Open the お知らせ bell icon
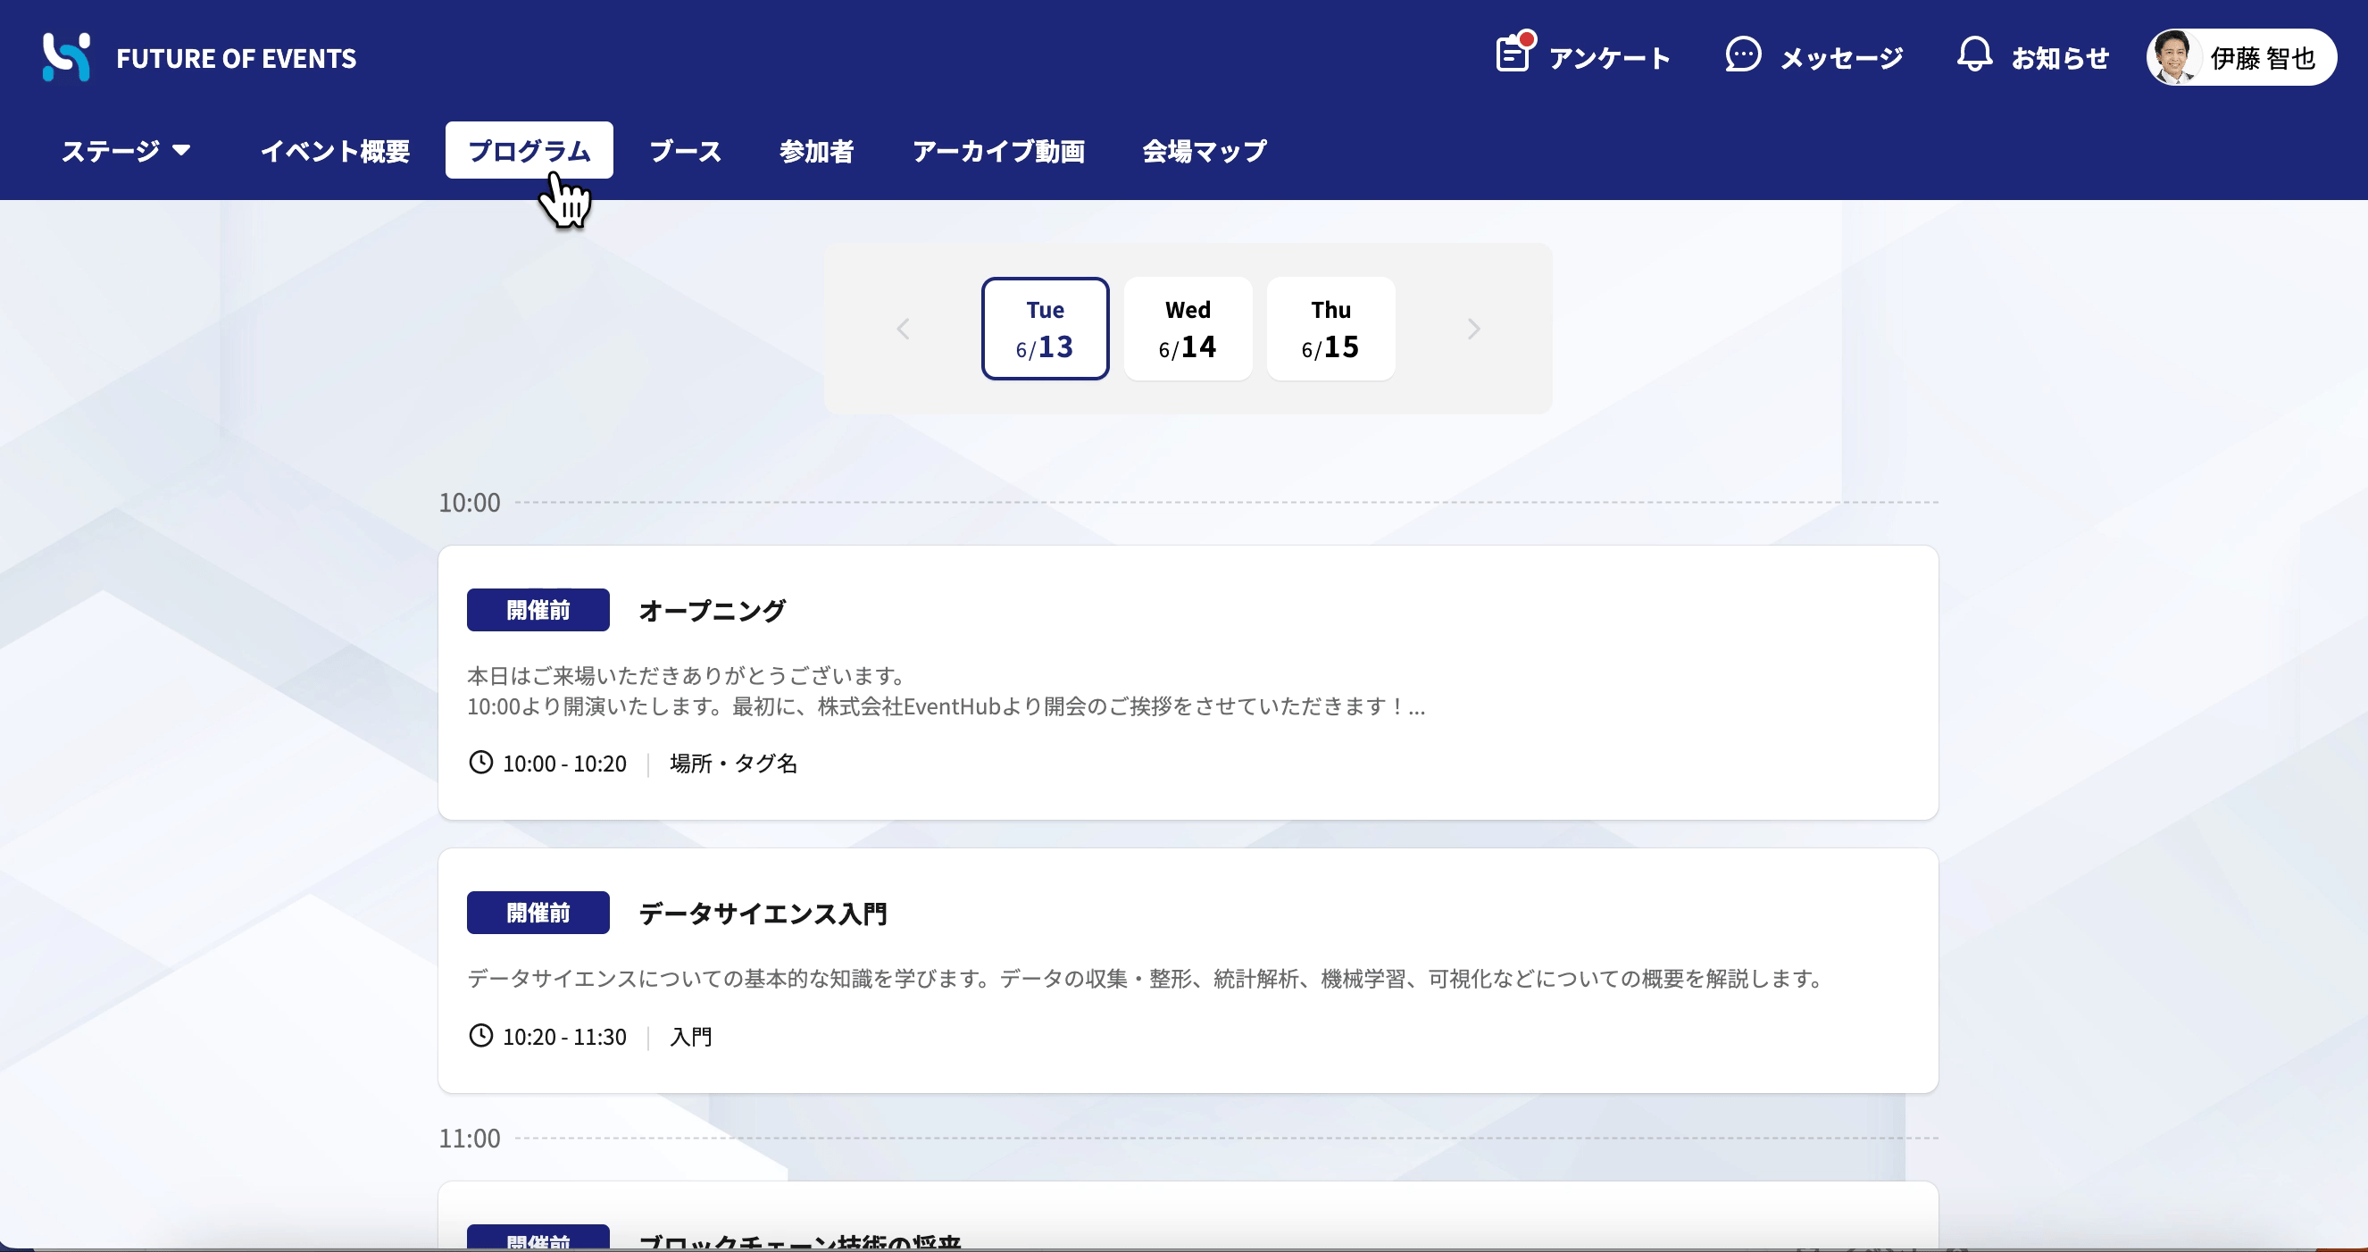The width and height of the screenshot is (2368, 1252). click(1973, 54)
